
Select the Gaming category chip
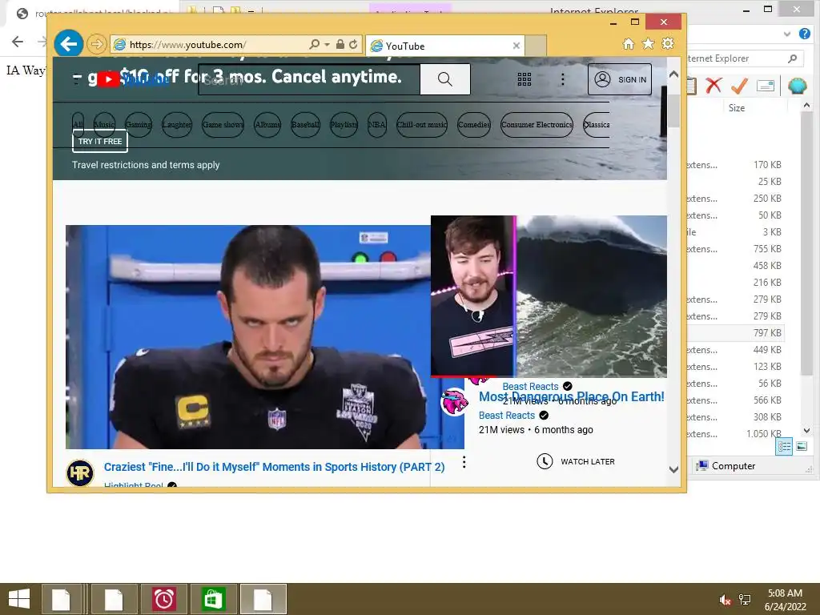(138, 124)
